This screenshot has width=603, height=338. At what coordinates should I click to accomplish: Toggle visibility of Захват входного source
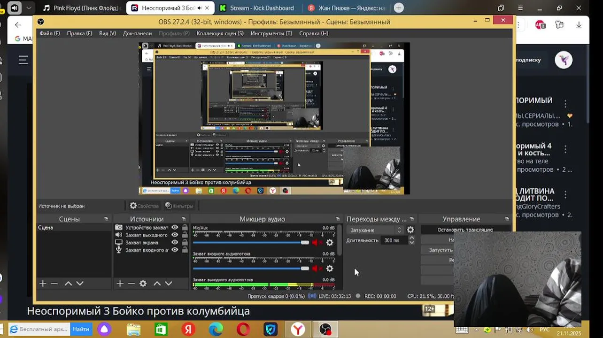(175, 250)
